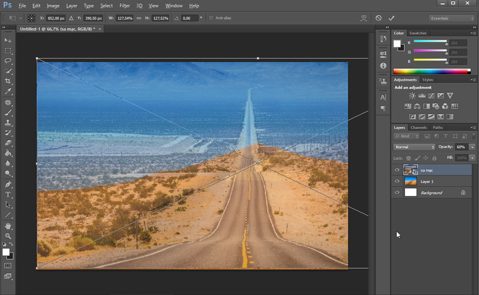
Task: Open the Filter menu
Action: coord(125,5)
